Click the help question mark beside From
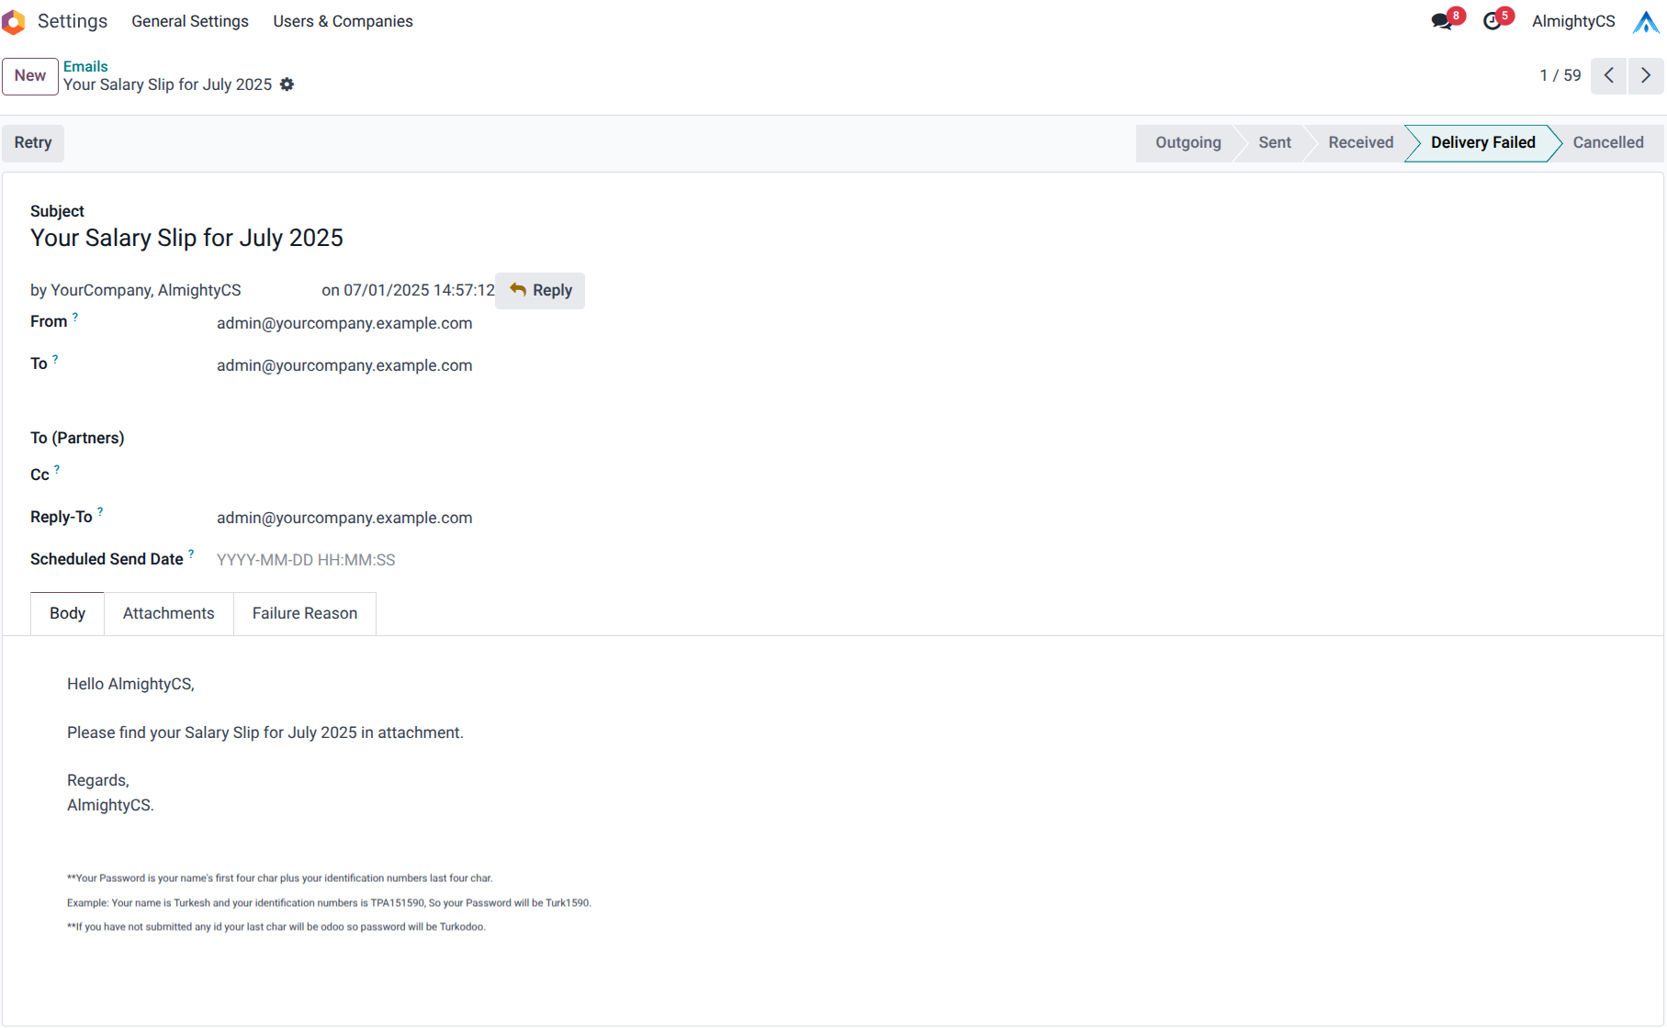The height and width of the screenshot is (1028, 1667). click(75, 317)
